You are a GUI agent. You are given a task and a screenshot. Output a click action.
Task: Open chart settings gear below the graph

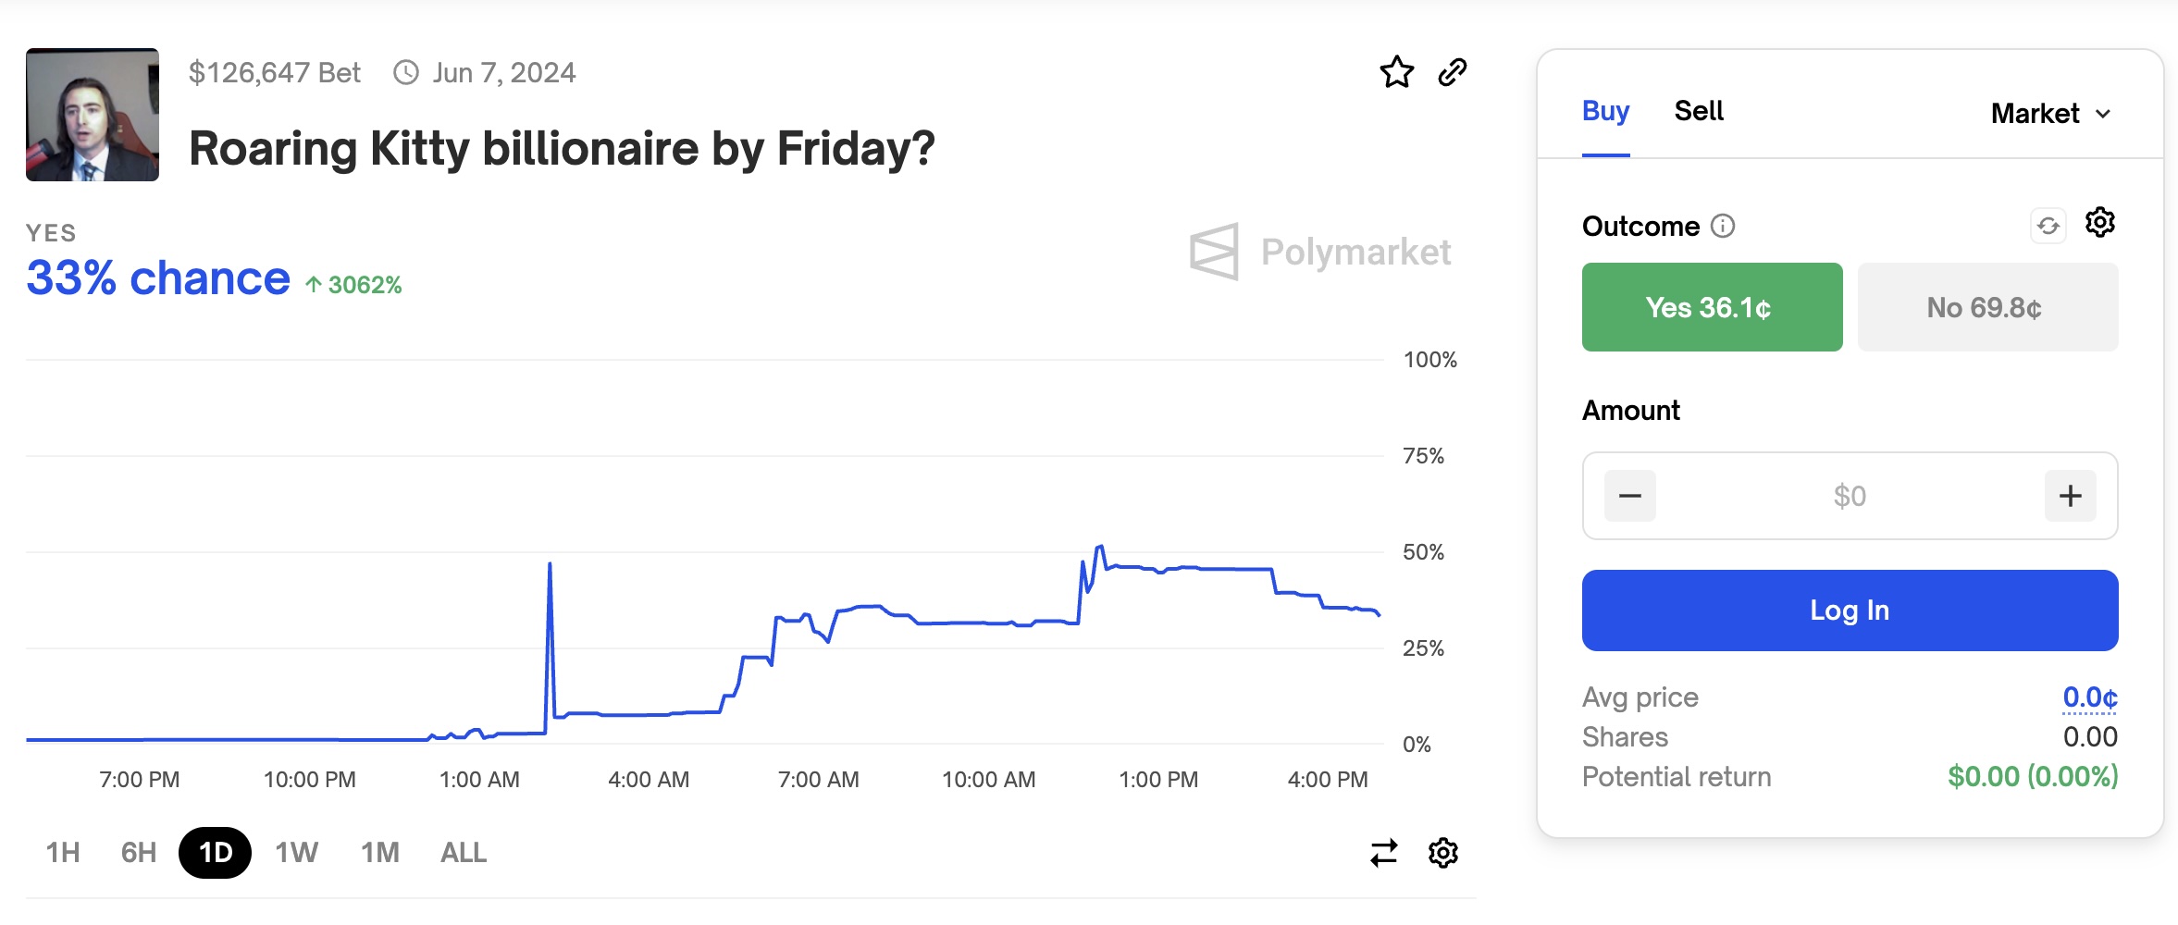(1442, 853)
